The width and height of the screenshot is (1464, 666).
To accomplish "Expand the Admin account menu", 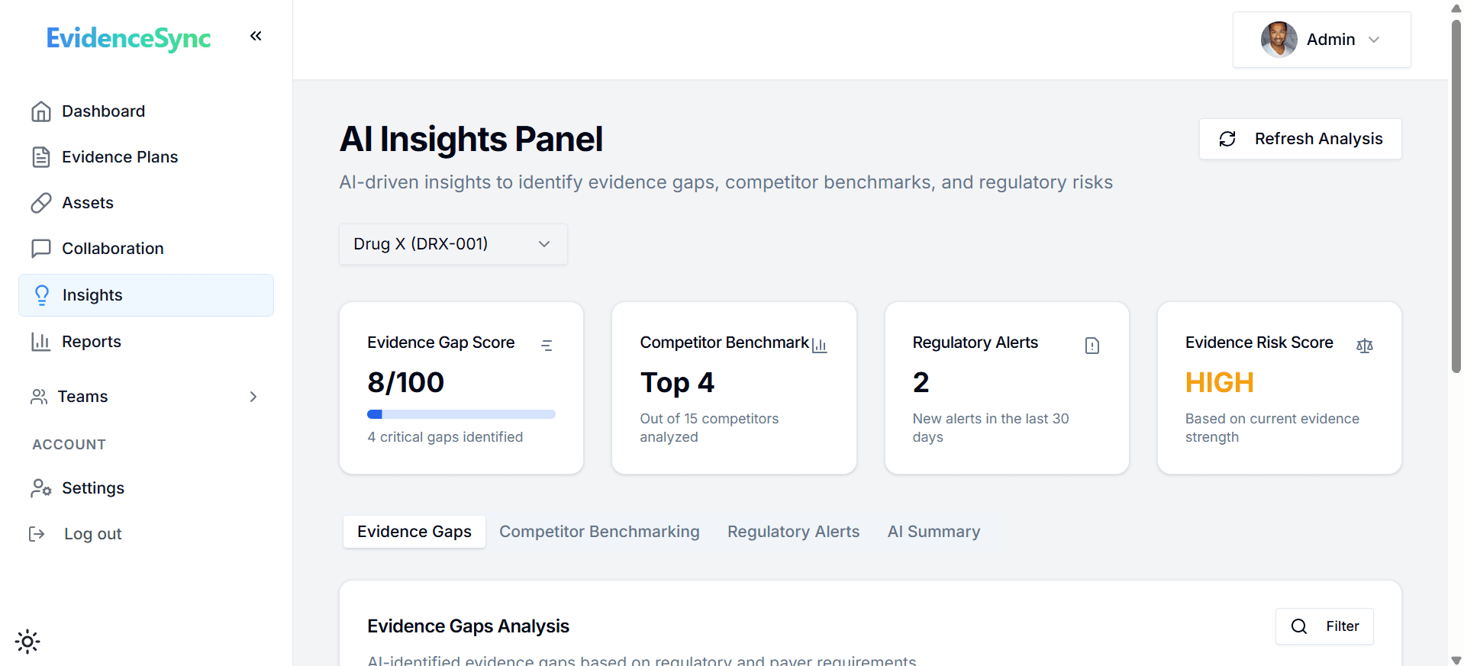I will 1374,40.
